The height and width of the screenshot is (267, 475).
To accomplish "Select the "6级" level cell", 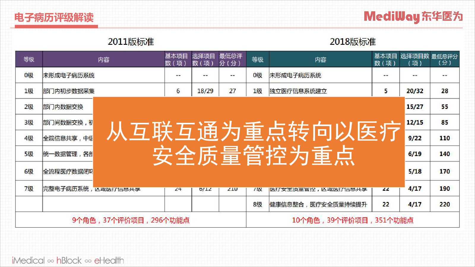I will coord(29,171).
